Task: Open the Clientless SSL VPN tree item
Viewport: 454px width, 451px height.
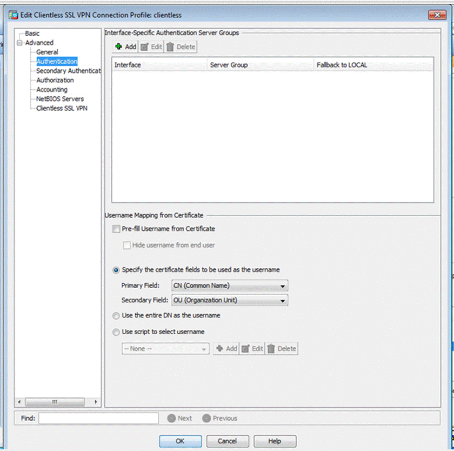Action: click(62, 108)
